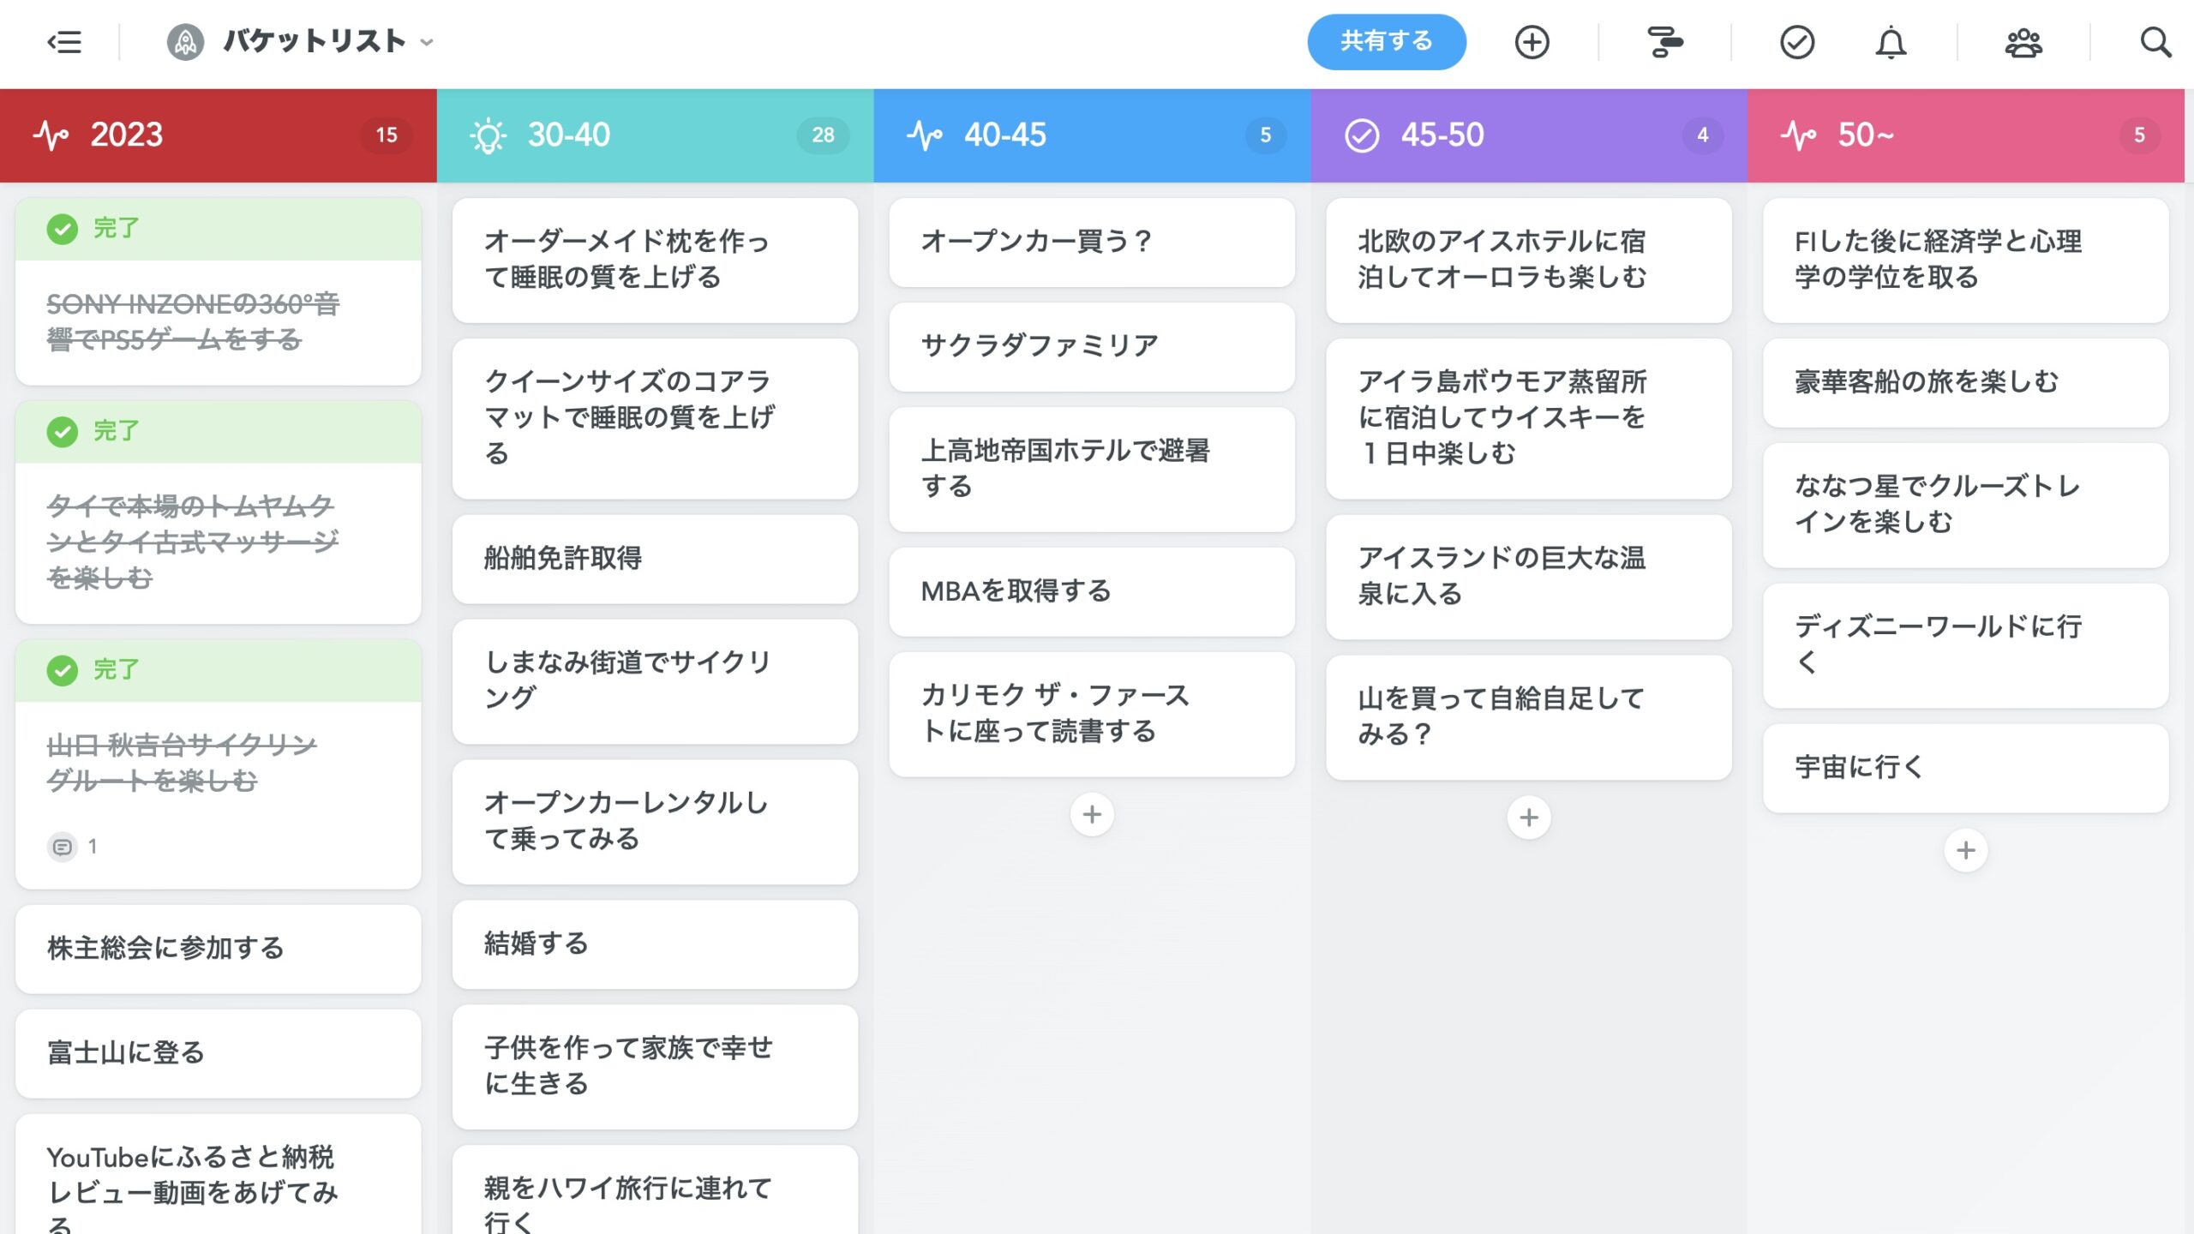Screen dimensions: 2194x1234
Task: Select the 30-40 list header title
Action: (568, 135)
